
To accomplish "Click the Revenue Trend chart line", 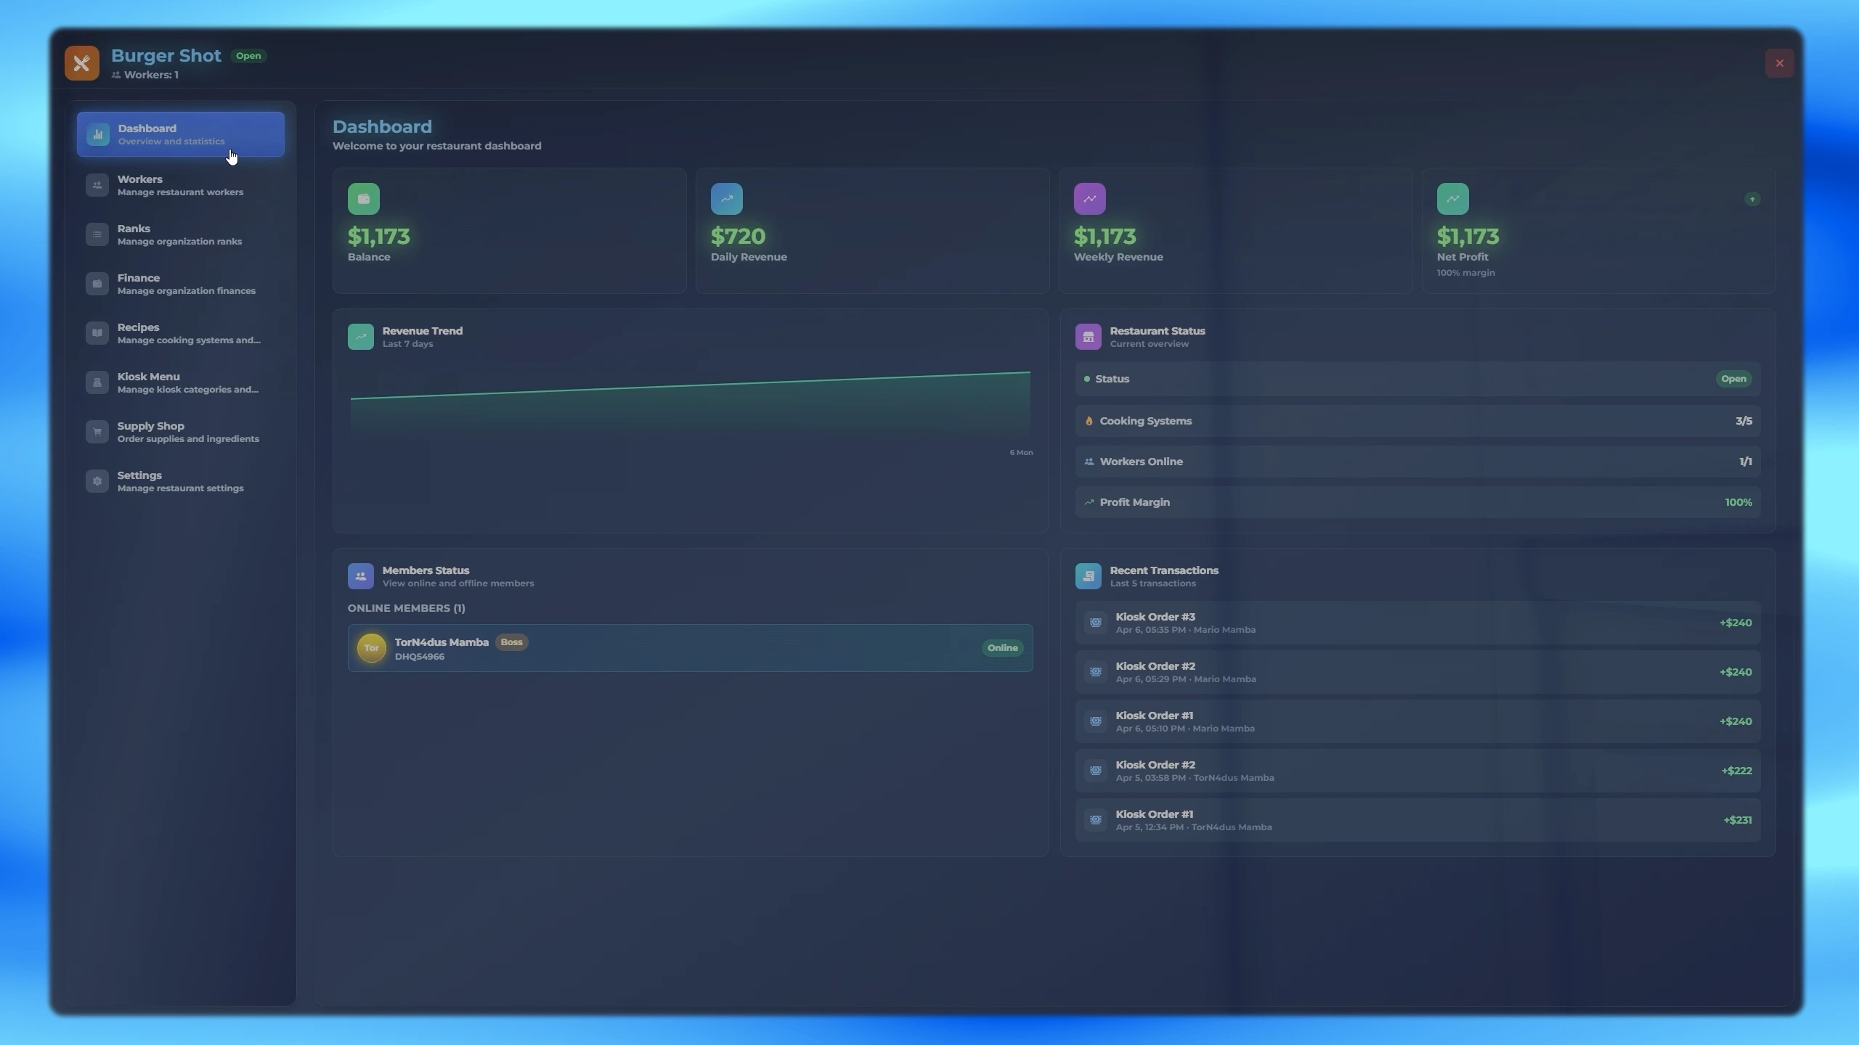I will pyautogui.click(x=690, y=385).
